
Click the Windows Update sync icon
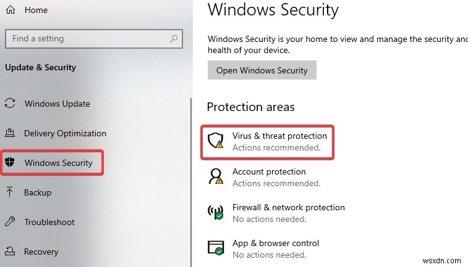pos(10,104)
